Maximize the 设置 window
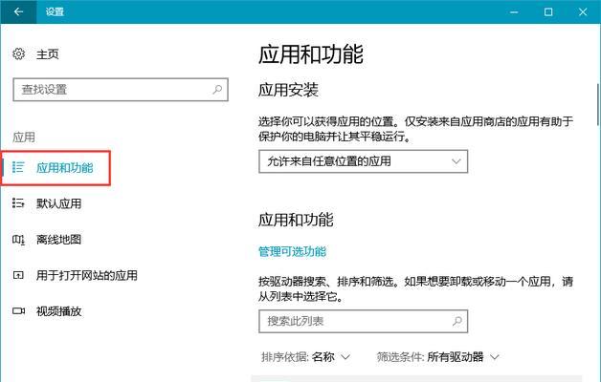This screenshot has height=382, width=601. pyautogui.click(x=548, y=12)
